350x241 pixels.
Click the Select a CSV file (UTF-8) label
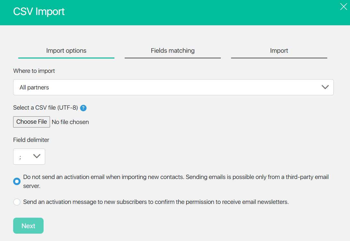click(x=46, y=108)
